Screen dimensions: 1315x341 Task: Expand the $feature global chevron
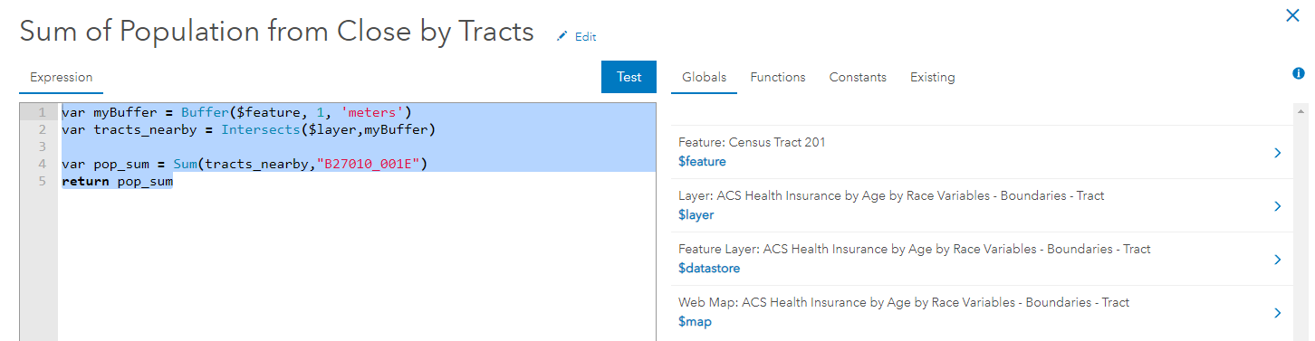tap(1278, 153)
